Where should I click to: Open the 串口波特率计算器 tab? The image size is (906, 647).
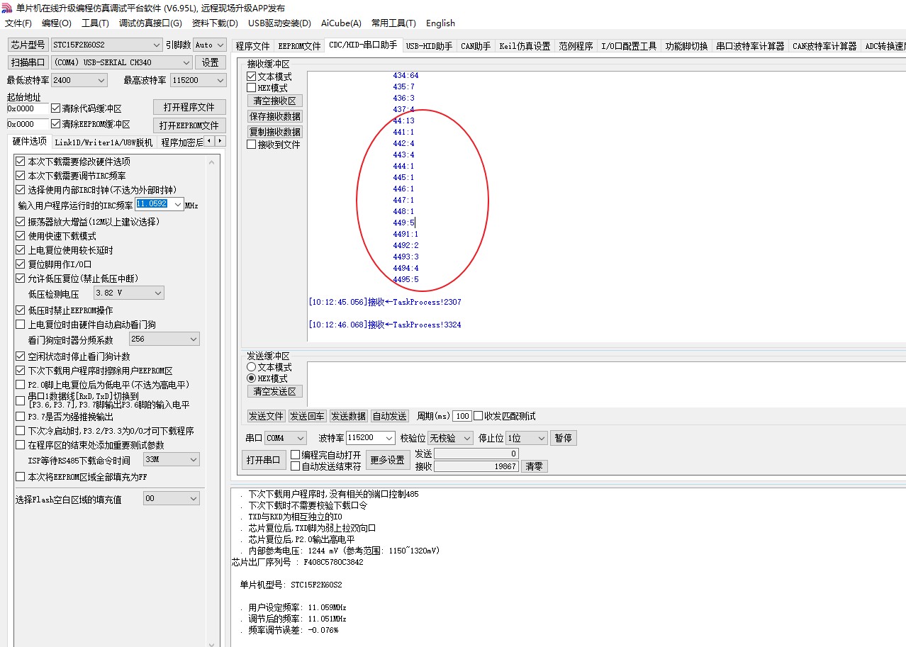tap(750, 46)
